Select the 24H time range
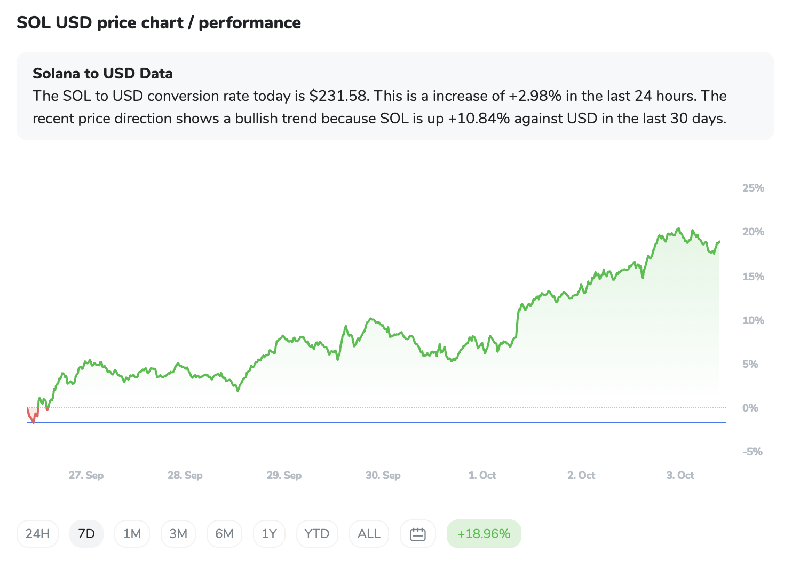Viewport: 792px width, 568px height. (37, 534)
